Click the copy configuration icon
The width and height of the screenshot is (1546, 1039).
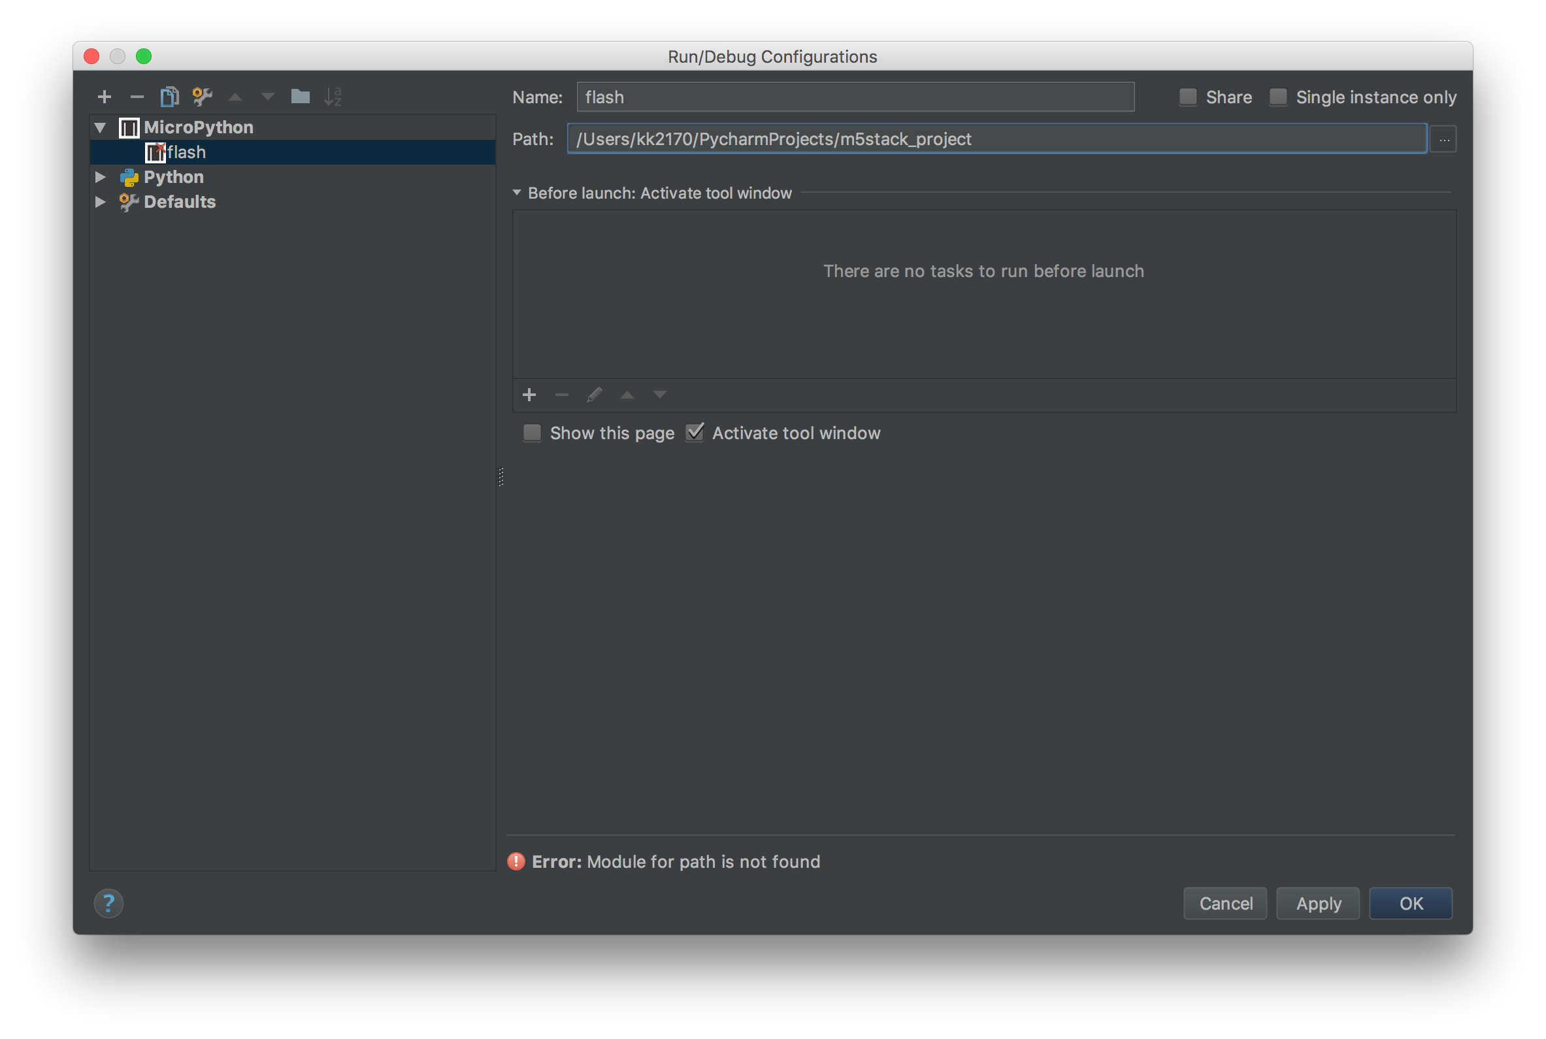[170, 97]
